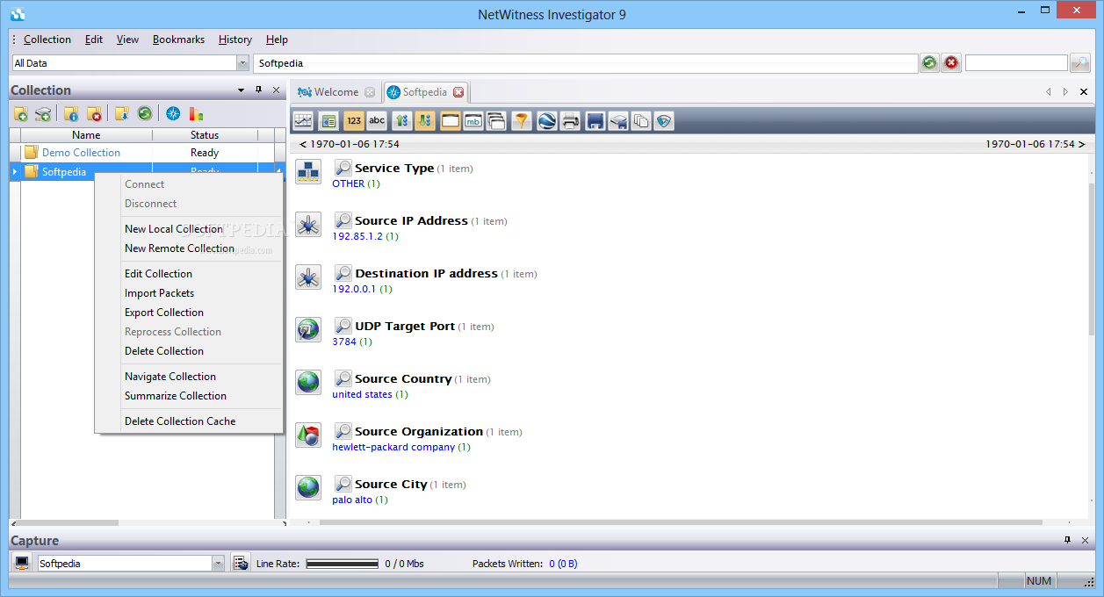
Task: Open the Collection menu
Action: click(47, 40)
